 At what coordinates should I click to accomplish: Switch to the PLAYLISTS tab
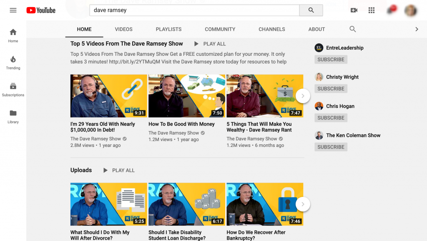pos(168,29)
